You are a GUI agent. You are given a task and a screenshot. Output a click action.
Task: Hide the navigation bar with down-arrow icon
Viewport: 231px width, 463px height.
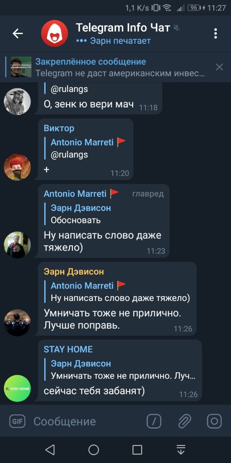181,450
